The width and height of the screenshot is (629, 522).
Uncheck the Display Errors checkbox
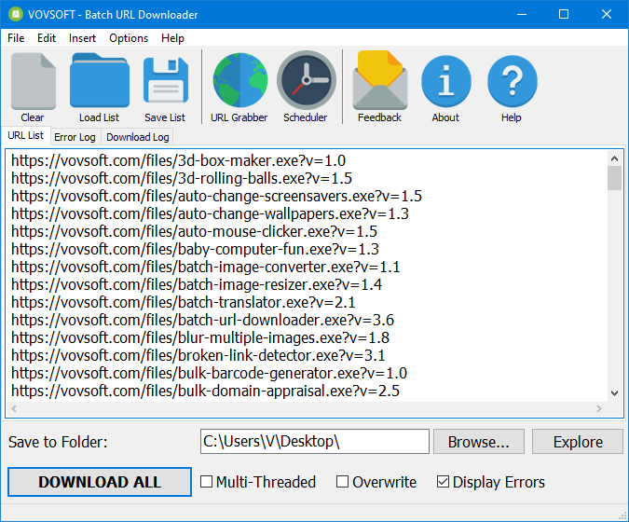click(443, 482)
